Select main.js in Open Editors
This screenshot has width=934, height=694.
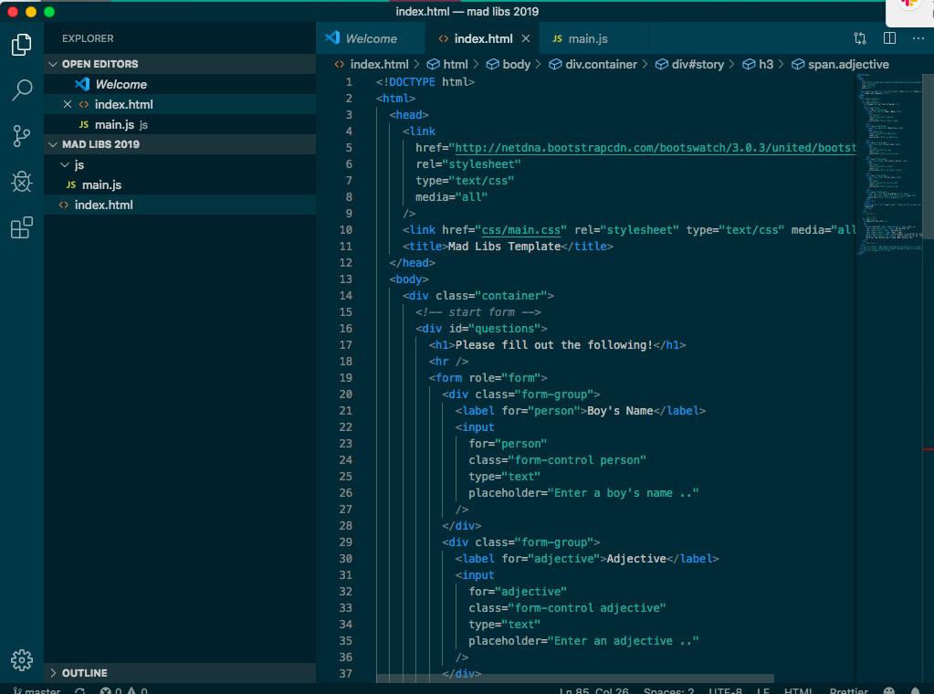(x=180, y=124)
